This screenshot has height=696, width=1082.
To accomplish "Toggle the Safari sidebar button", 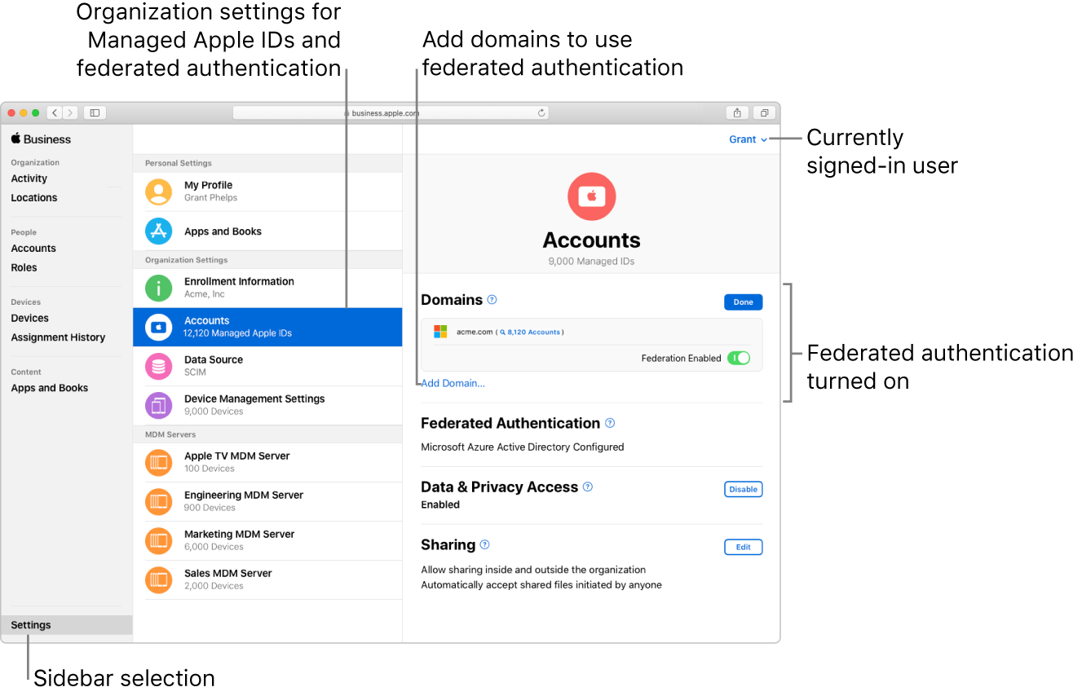I will tap(95, 113).
